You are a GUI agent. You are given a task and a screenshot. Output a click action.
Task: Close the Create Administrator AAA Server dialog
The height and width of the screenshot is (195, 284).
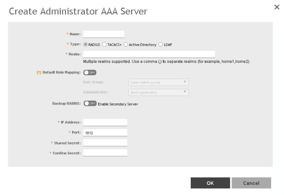tap(277, 7)
